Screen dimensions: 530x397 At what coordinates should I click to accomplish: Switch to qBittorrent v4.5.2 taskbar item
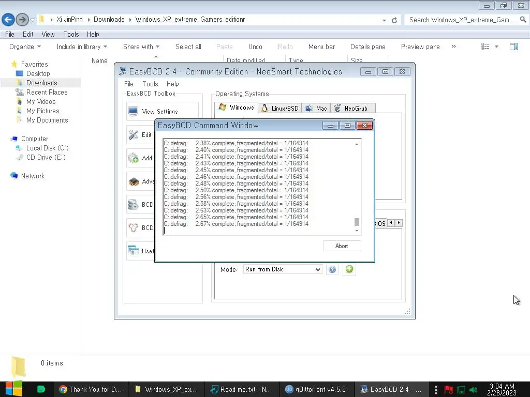317,389
